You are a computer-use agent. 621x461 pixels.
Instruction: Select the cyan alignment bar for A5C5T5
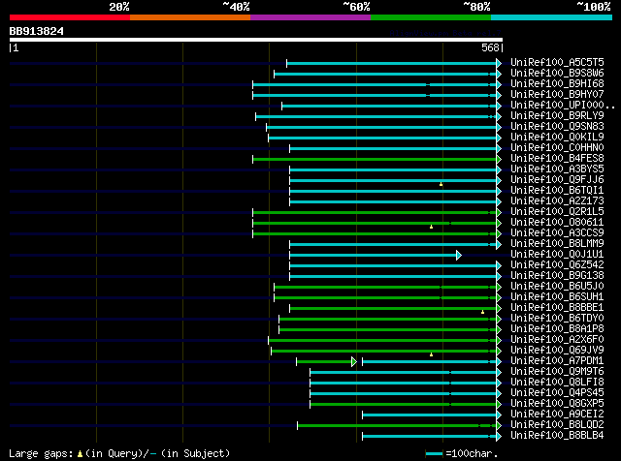coord(392,63)
